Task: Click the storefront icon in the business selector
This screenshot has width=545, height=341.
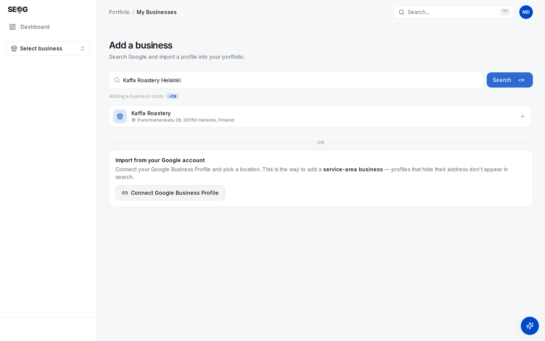Action: click(x=14, y=48)
